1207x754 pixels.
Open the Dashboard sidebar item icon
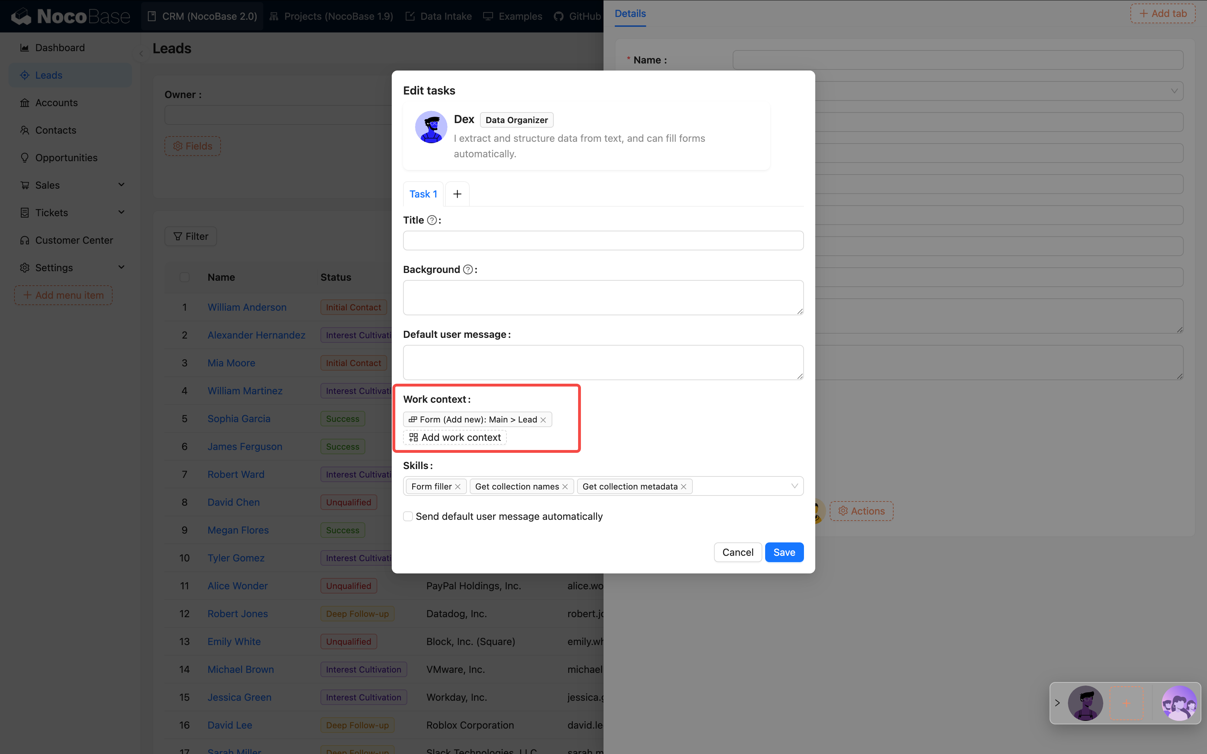(x=25, y=47)
